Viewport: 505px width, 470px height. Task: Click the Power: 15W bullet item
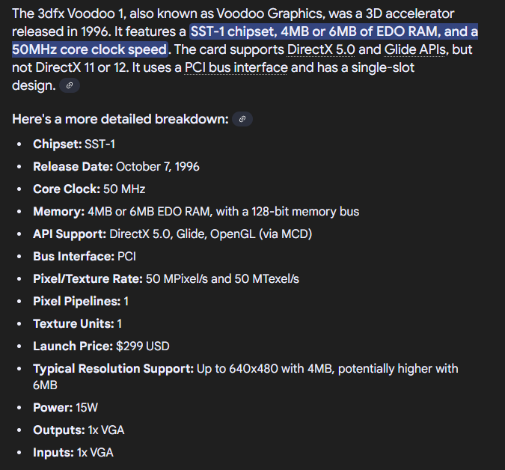(x=65, y=408)
